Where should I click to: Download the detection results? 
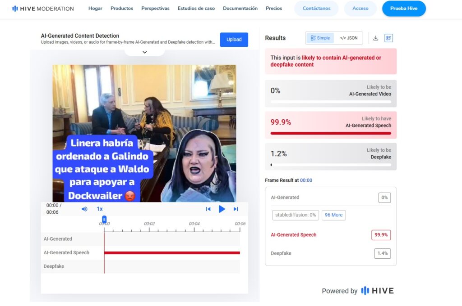[376, 38]
